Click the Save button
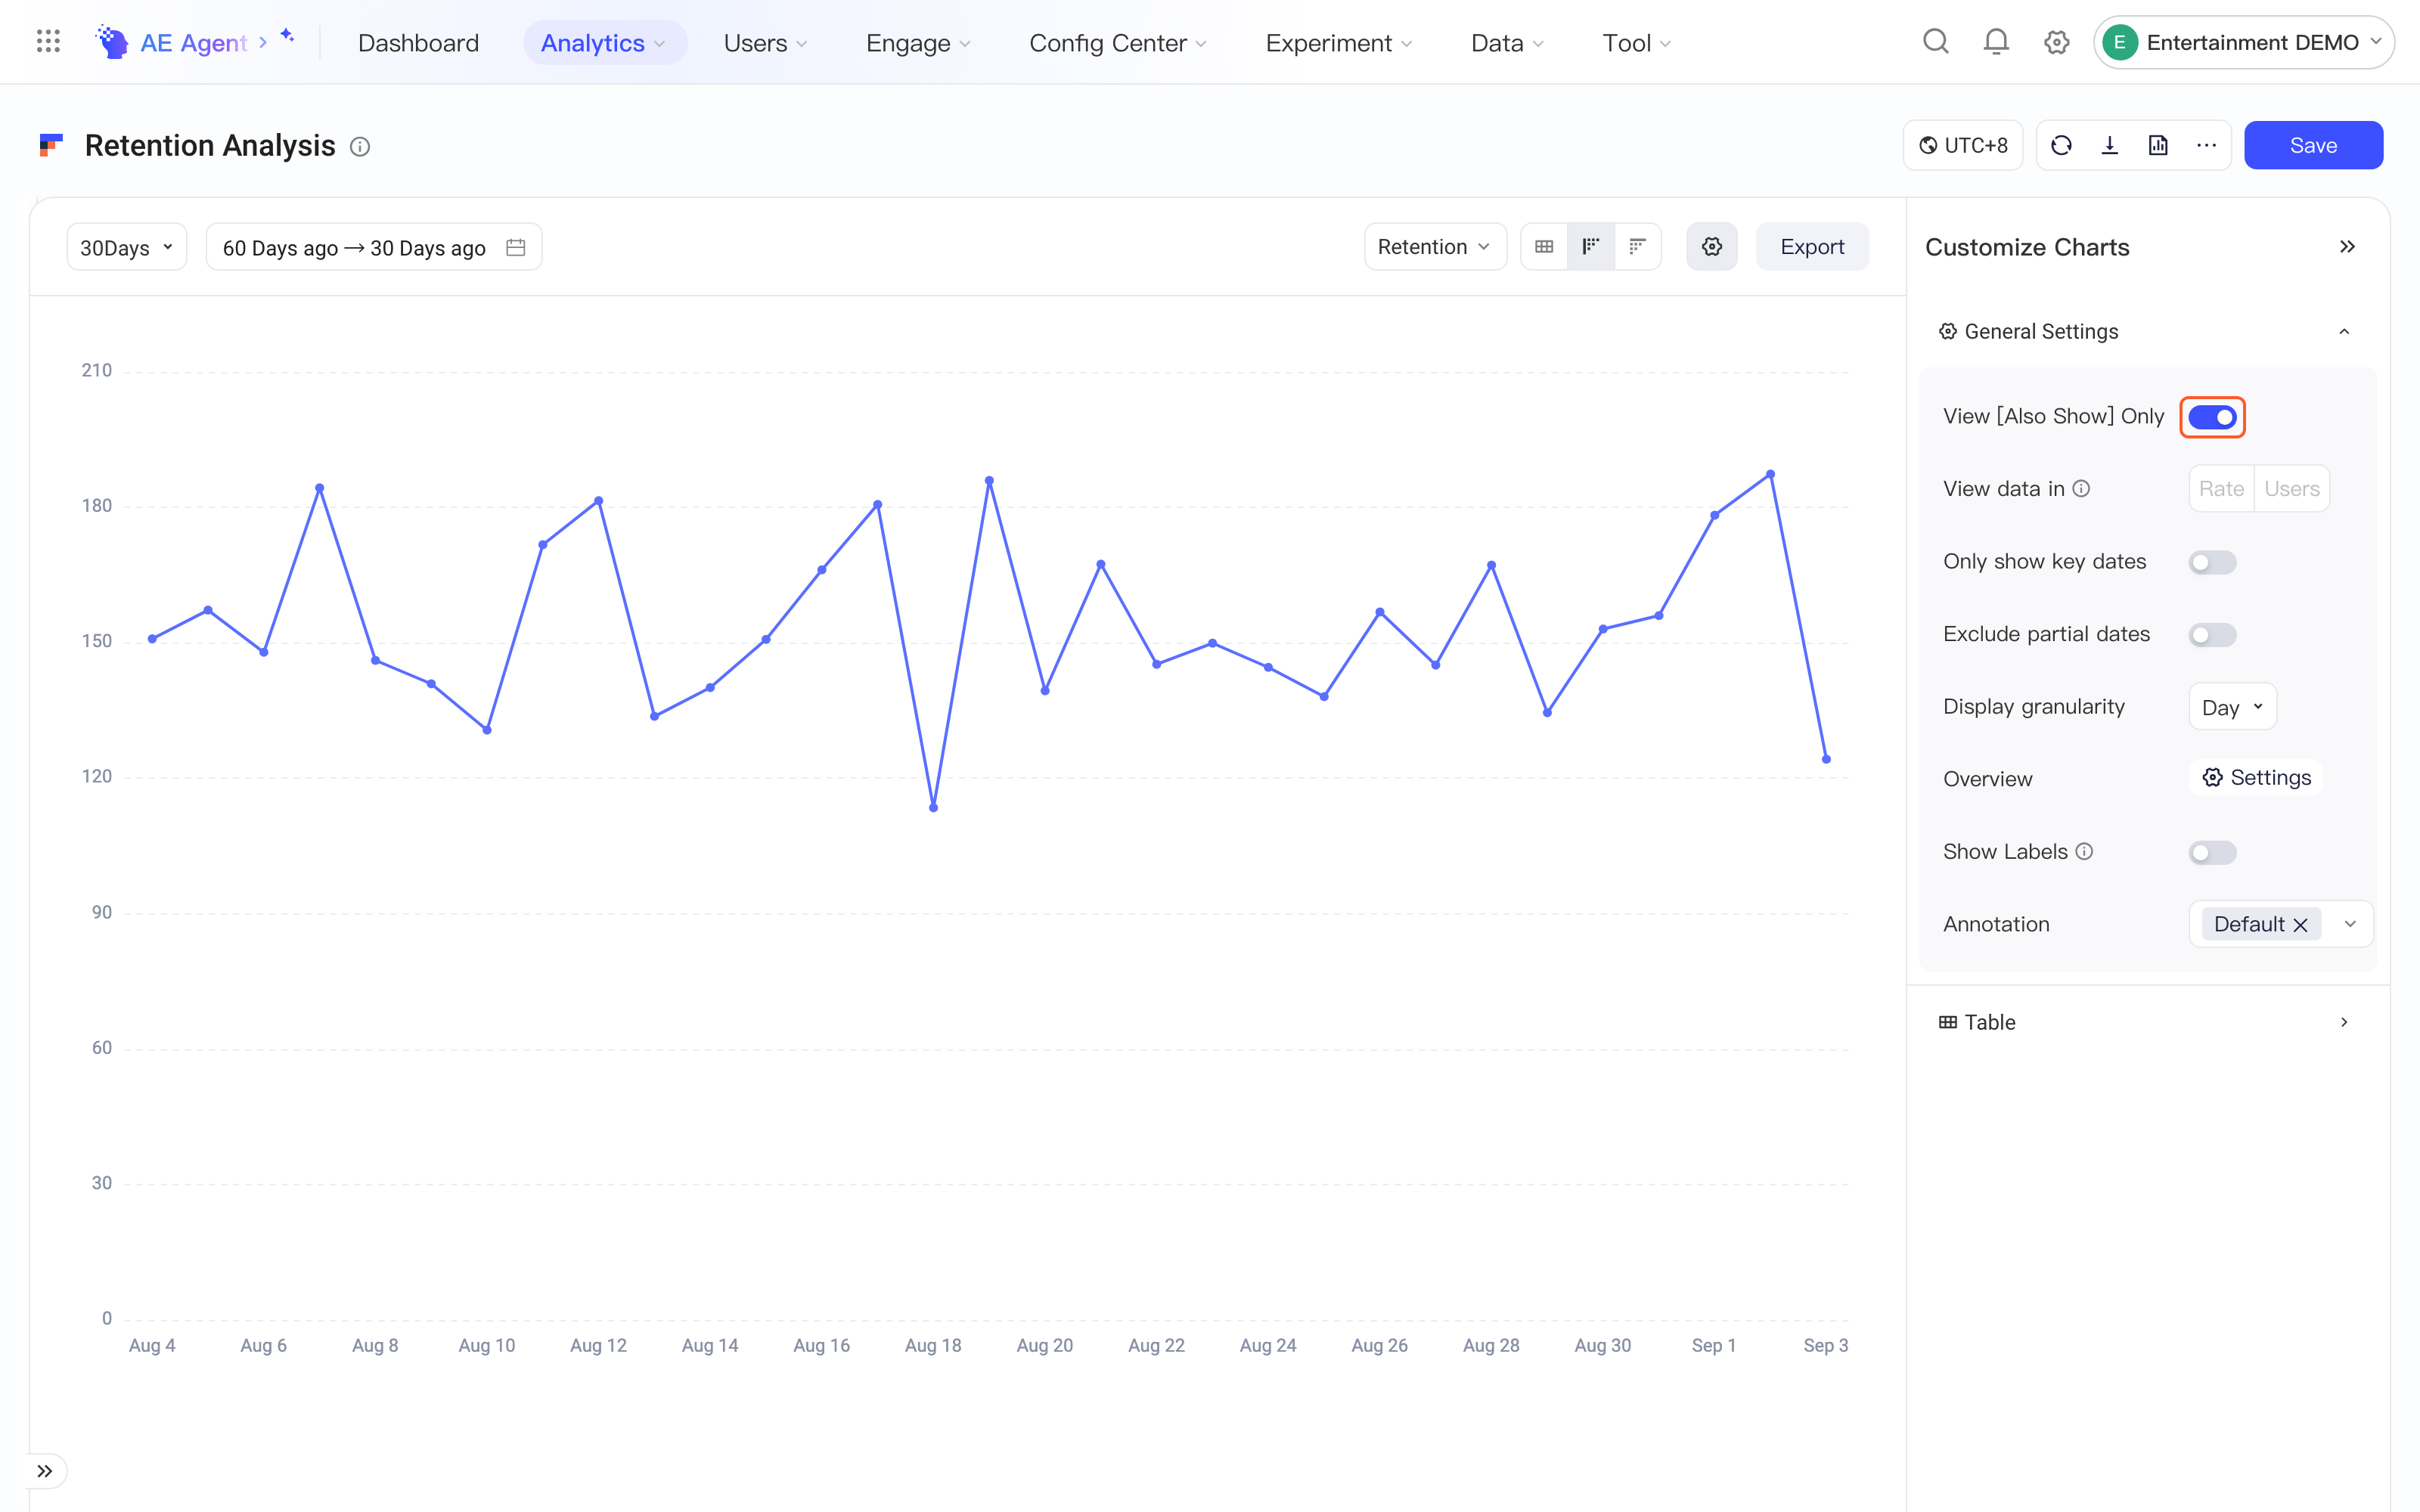2420x1512 pixels. click(2313, 146)
